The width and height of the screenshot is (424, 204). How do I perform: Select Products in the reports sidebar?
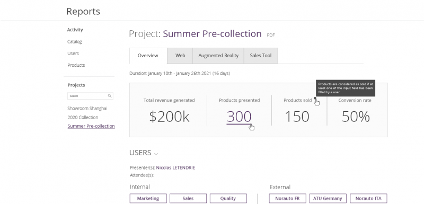[x=76, y=65]
